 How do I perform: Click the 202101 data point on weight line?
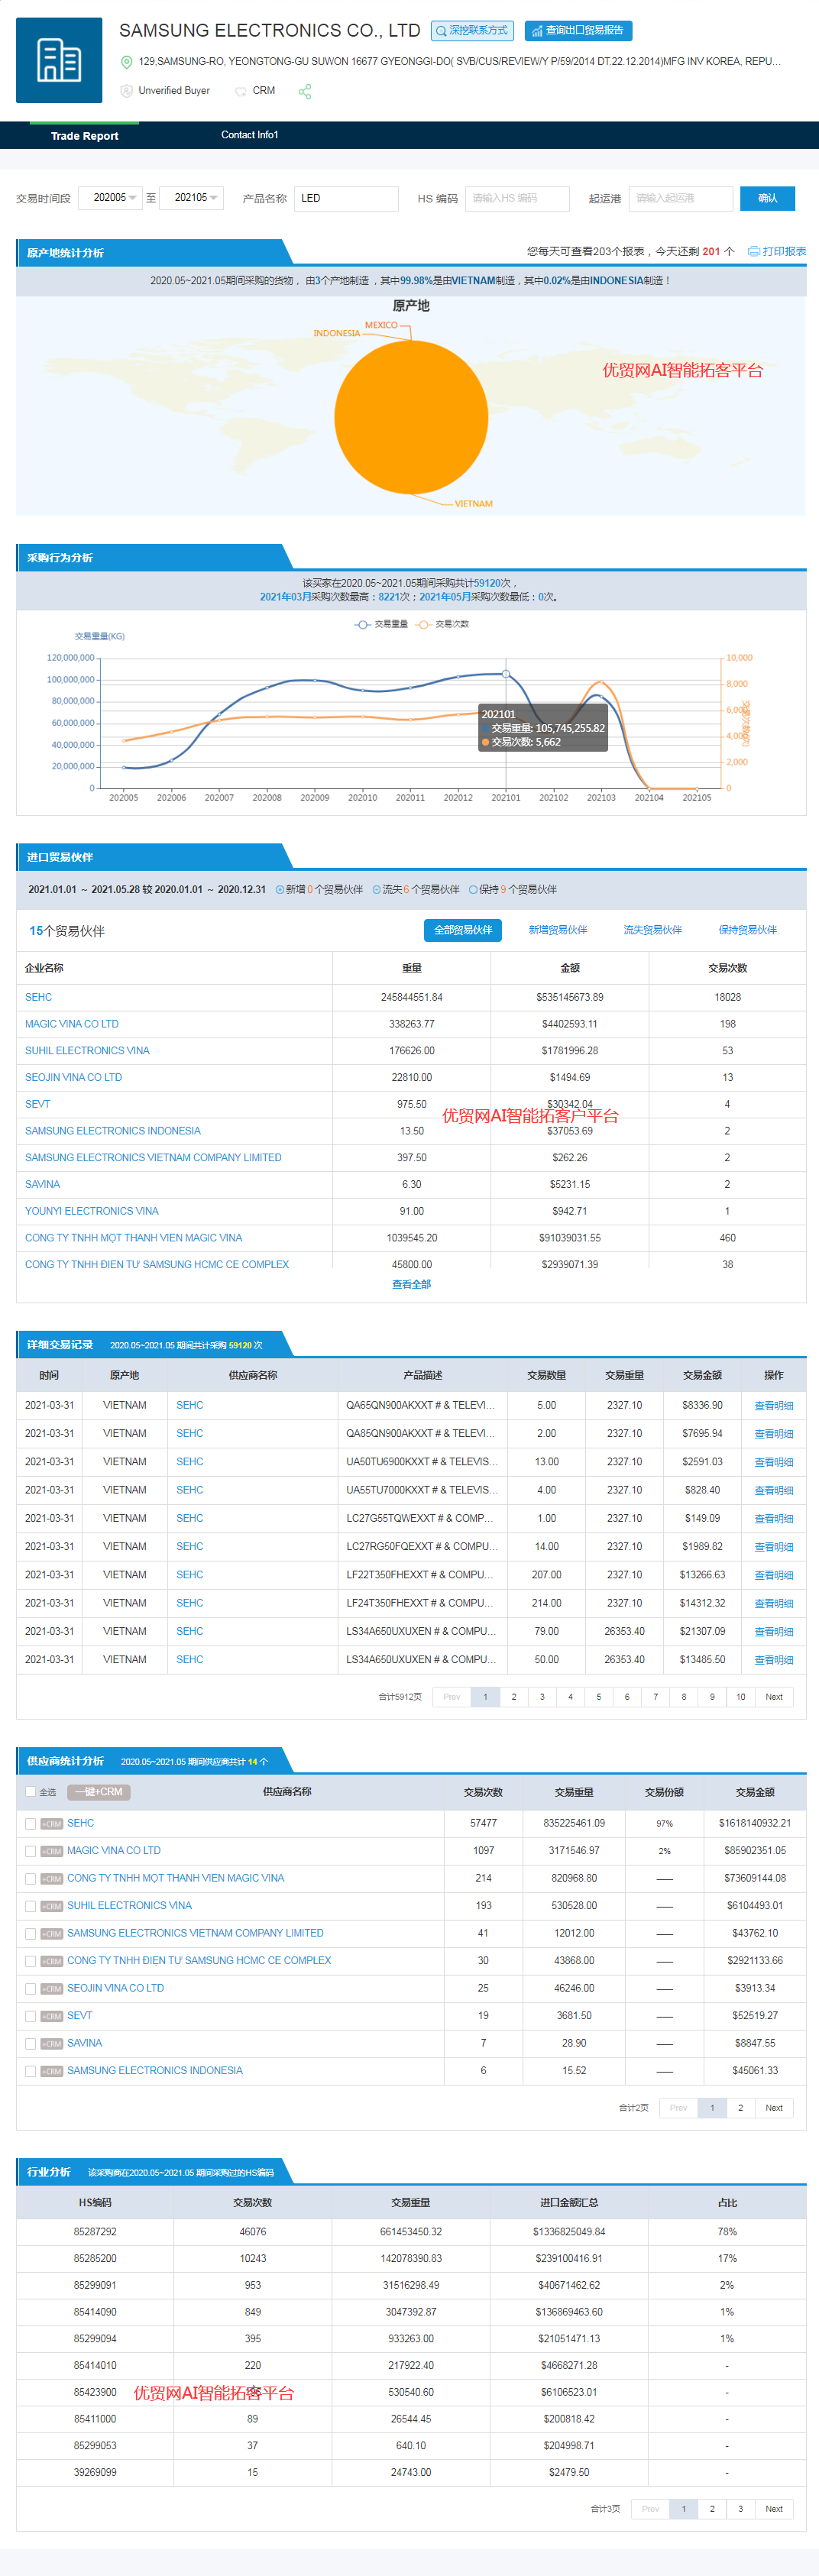506,674
